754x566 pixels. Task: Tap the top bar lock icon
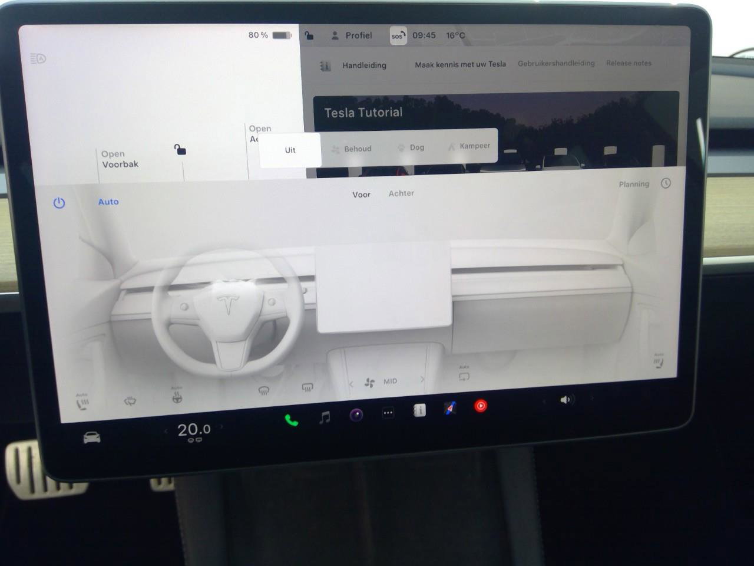[x=309, y=36]
